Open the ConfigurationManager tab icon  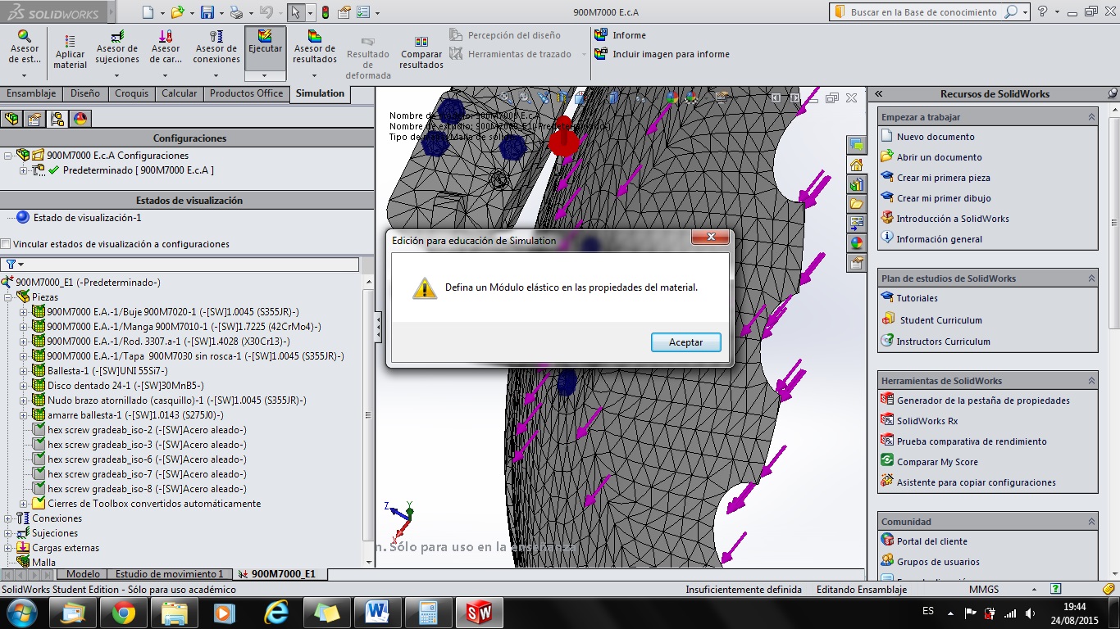57,119
